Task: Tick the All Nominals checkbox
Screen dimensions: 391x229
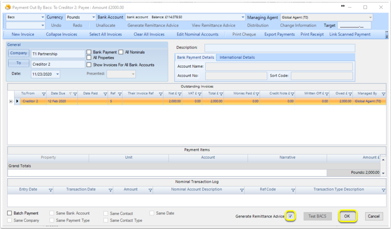Action: coord(121,52)
